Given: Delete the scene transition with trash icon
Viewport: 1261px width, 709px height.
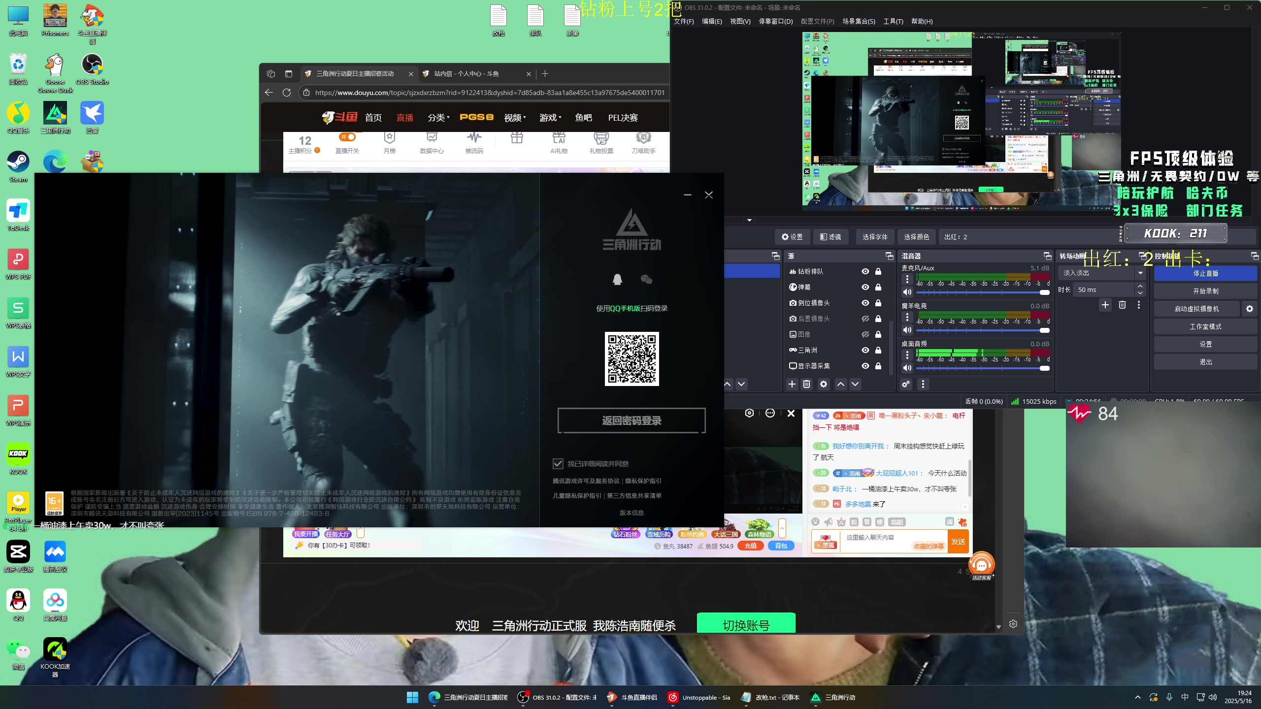Looking at the screenshot, I should [1122, 305].
